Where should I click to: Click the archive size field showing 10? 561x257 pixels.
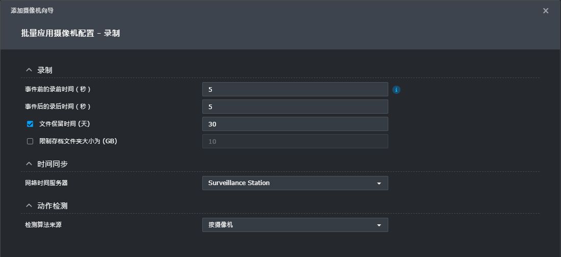295,142
